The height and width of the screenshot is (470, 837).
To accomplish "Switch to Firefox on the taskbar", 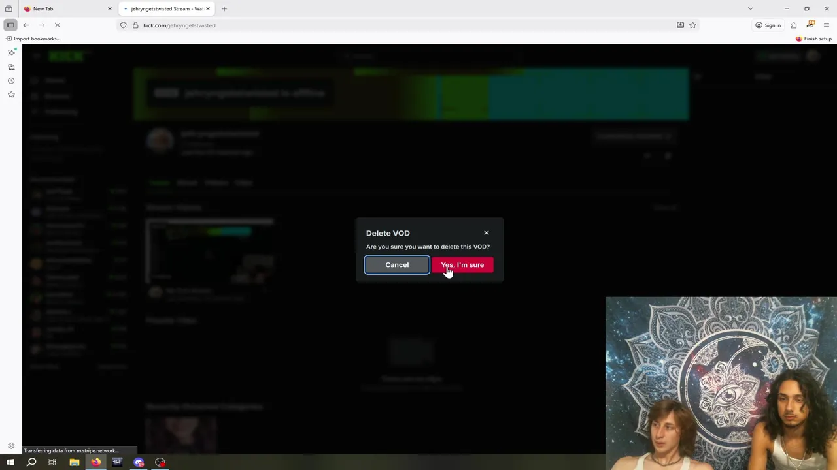I will (95, 462).
